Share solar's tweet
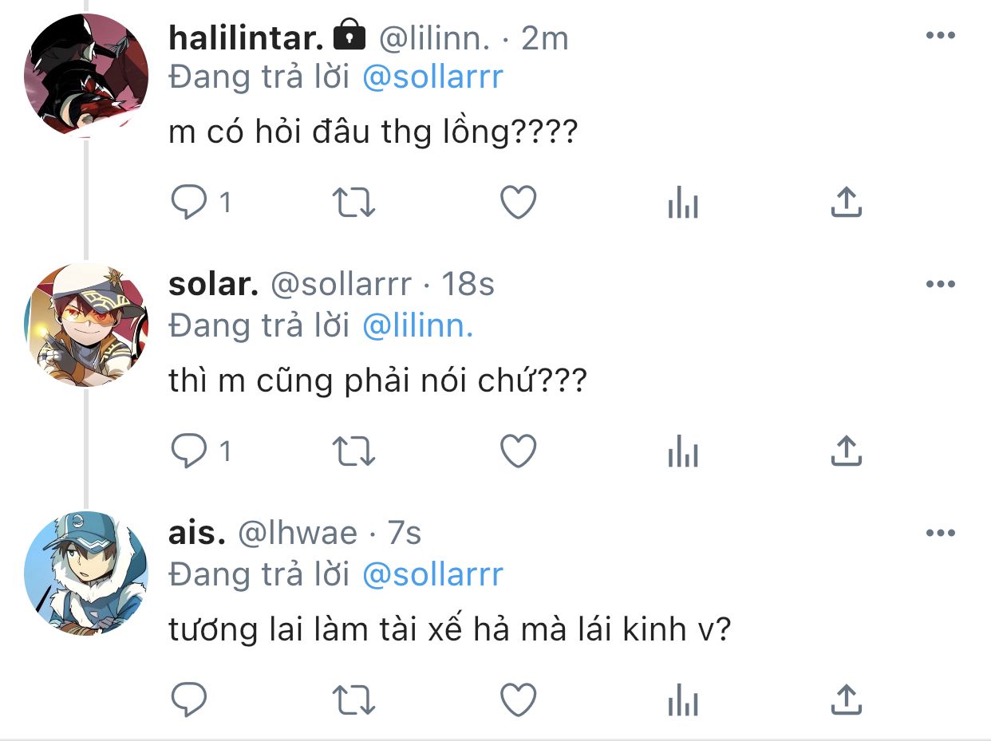Screen dimensions: 991x741 [846, 451]
